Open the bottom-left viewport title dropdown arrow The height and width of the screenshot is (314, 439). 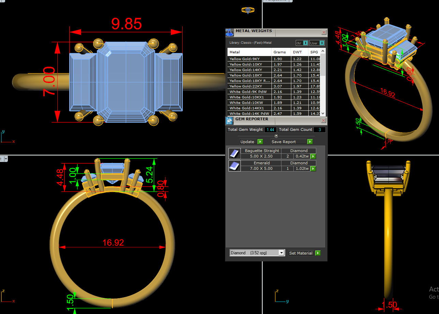point(5,159)
